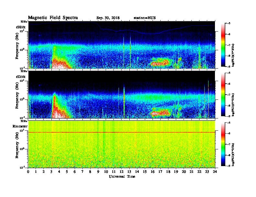Click the red horizontal line in the Riometer spectrum
The image size is (256, 197).
[x=122, y=132]
